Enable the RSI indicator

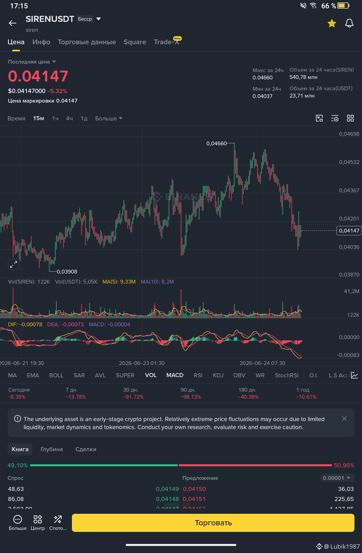click(x=198, y=375)
